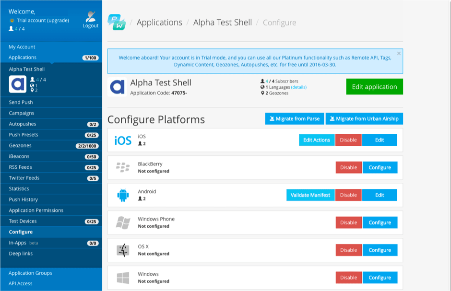451x291 pixels.
Task: Click Migrate from Parse button
Action: pyautogui.click(x=295, y=119)
